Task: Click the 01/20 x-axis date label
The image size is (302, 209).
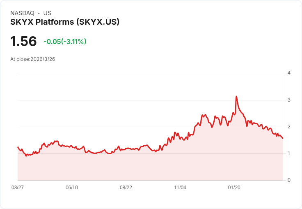Action: [x=234, y=188]
